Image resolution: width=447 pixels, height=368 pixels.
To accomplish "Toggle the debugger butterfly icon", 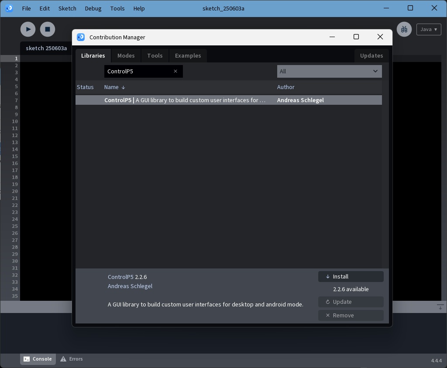I will [404, 29].
